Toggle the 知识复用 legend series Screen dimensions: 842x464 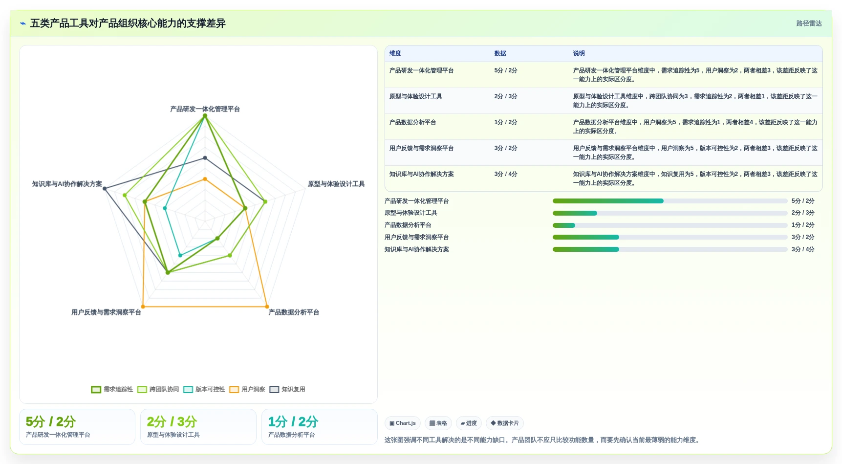pyautogui.click(x=287, y=390)
